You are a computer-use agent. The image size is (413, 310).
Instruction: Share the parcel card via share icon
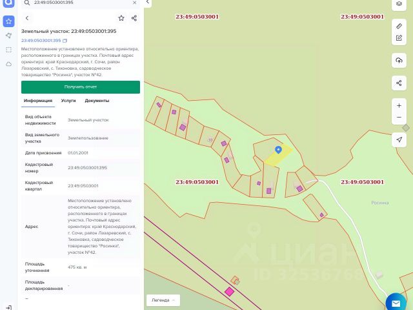134,18
